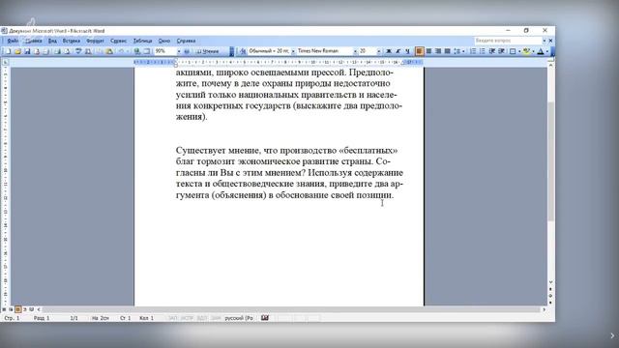The width and height of the screenshot is (619, 348).
Task: Click the spelling status book icon
Action: coord(264,318)
